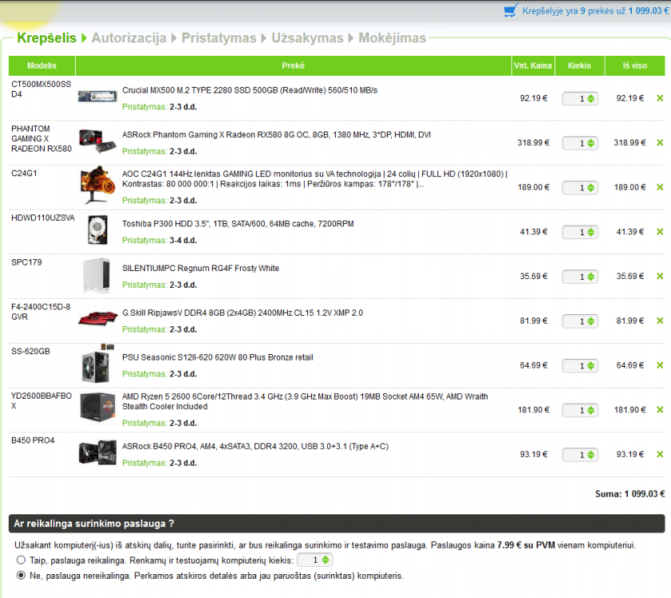
Task: Adjust quantity stepper for Crucial MX500 SSD
Action: tap(590, 99)
